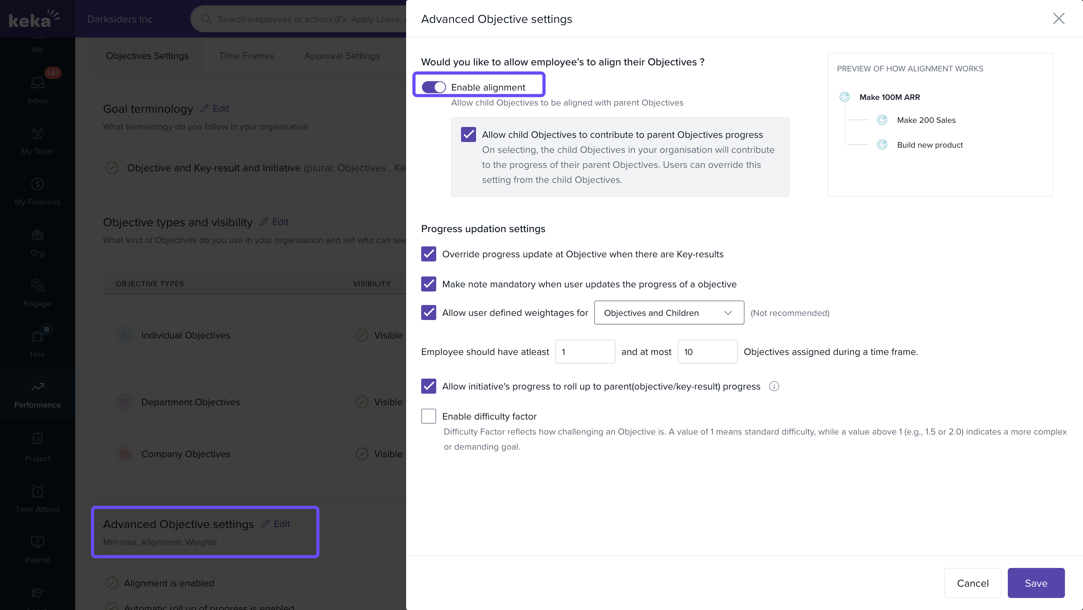The image size is (1083, 610).
Task: Click the Cancel button
Action: click(x=972, y=583)
